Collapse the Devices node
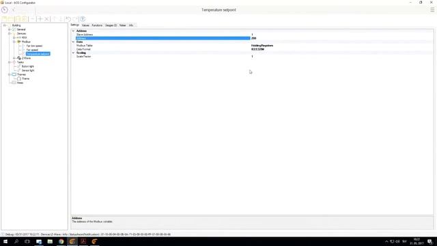 point(9,33)
